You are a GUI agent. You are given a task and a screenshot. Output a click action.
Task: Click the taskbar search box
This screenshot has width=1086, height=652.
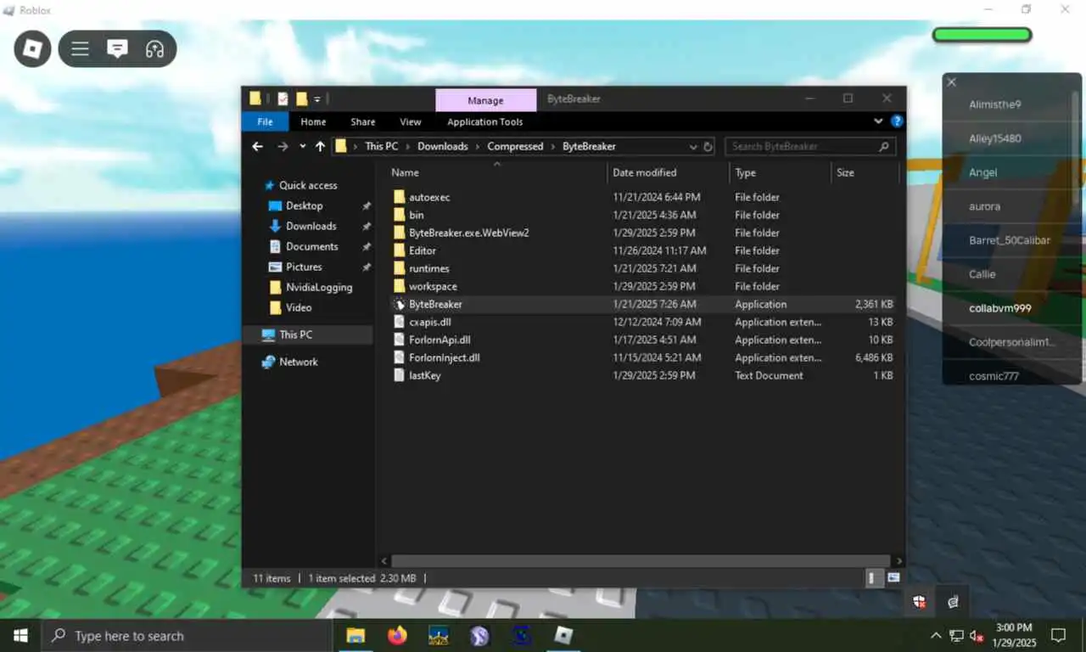[187, 636]
